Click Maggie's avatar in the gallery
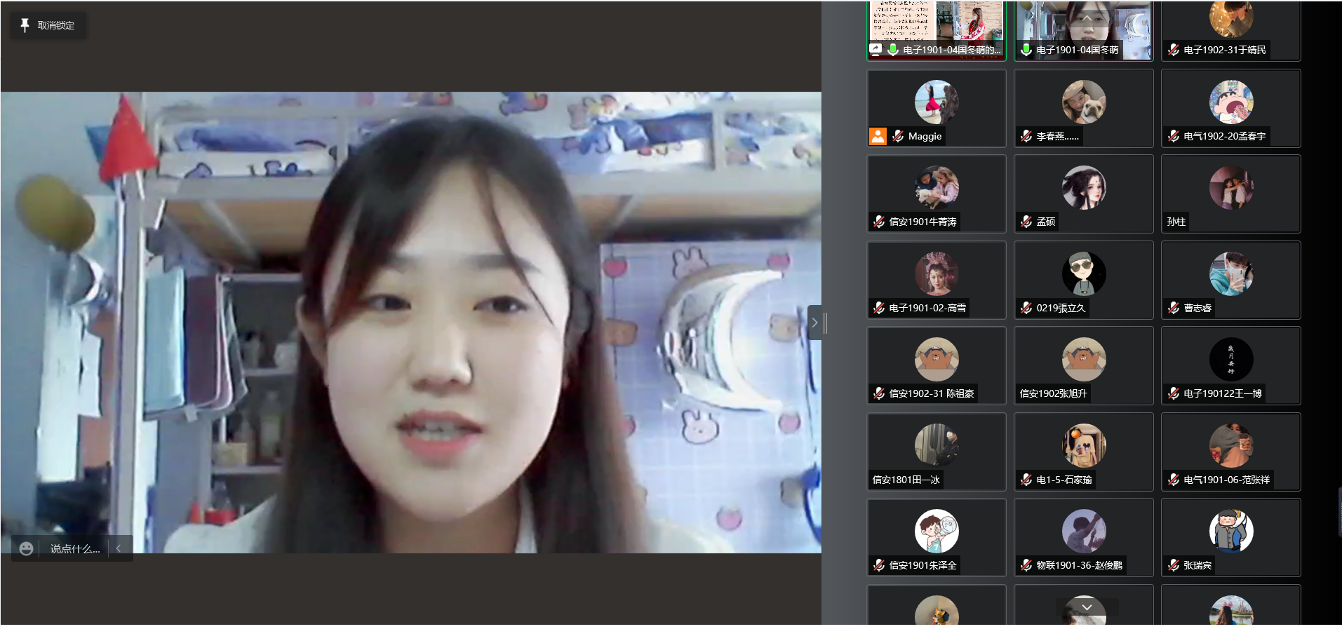1342x629 pixels. coord(937,102)
